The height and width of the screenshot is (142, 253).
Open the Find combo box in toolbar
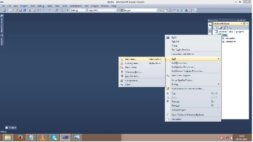[141, 10]
